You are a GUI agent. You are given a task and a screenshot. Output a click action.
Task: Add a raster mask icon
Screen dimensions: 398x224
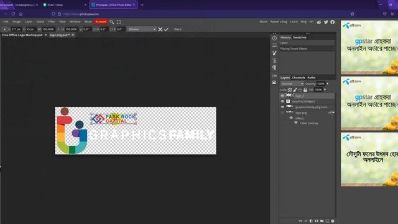coord(317,221)
